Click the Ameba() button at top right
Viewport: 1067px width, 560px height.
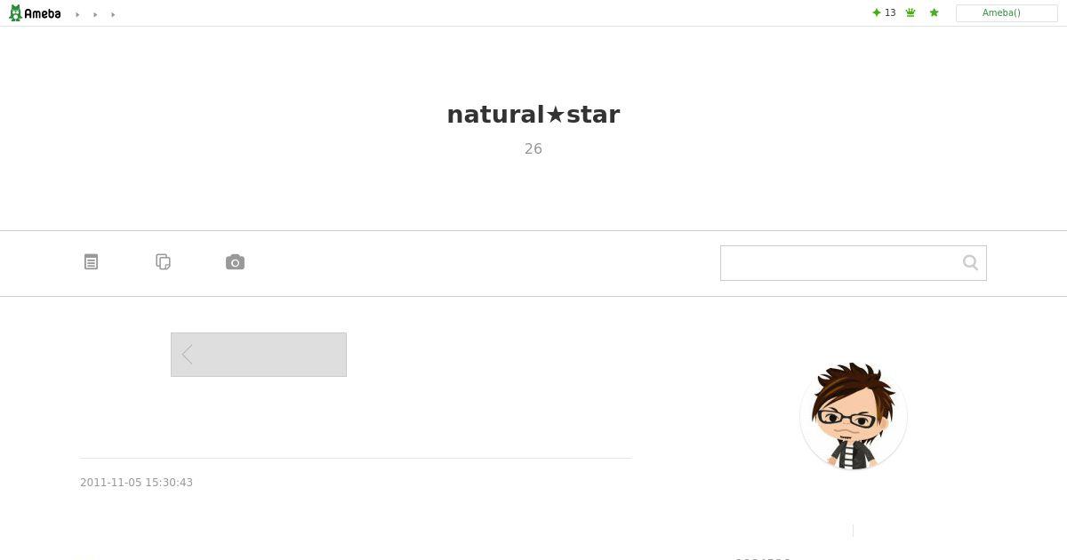[1006, 13]
